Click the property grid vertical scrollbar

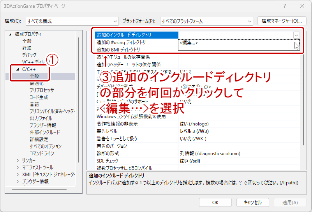303,99
